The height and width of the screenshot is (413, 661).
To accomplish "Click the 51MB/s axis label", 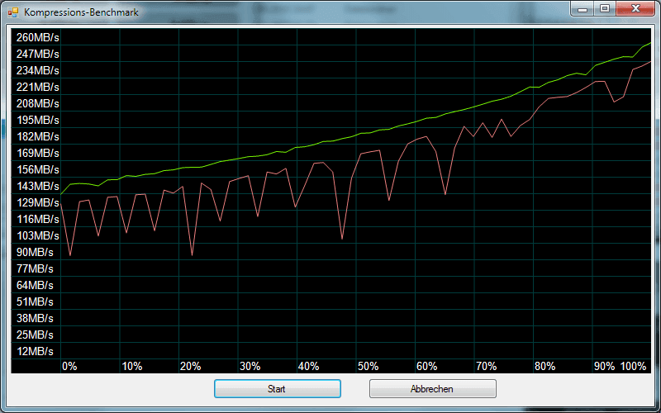I will click(x=35, y=302).
